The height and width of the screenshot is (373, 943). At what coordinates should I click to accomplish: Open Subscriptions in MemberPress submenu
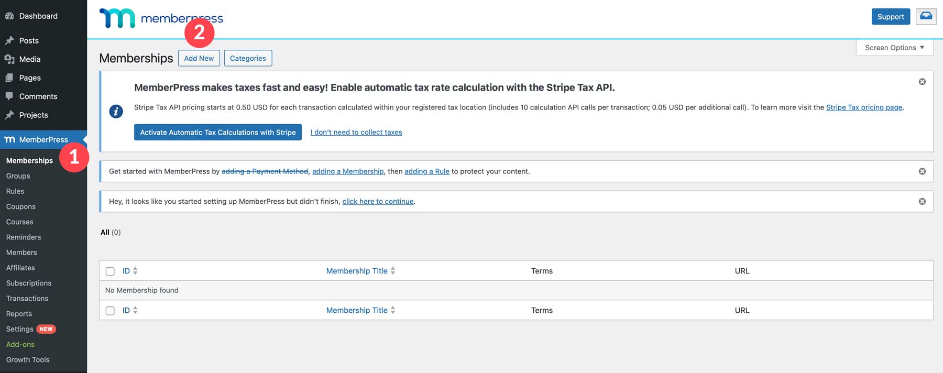click(x=29, y=283)
